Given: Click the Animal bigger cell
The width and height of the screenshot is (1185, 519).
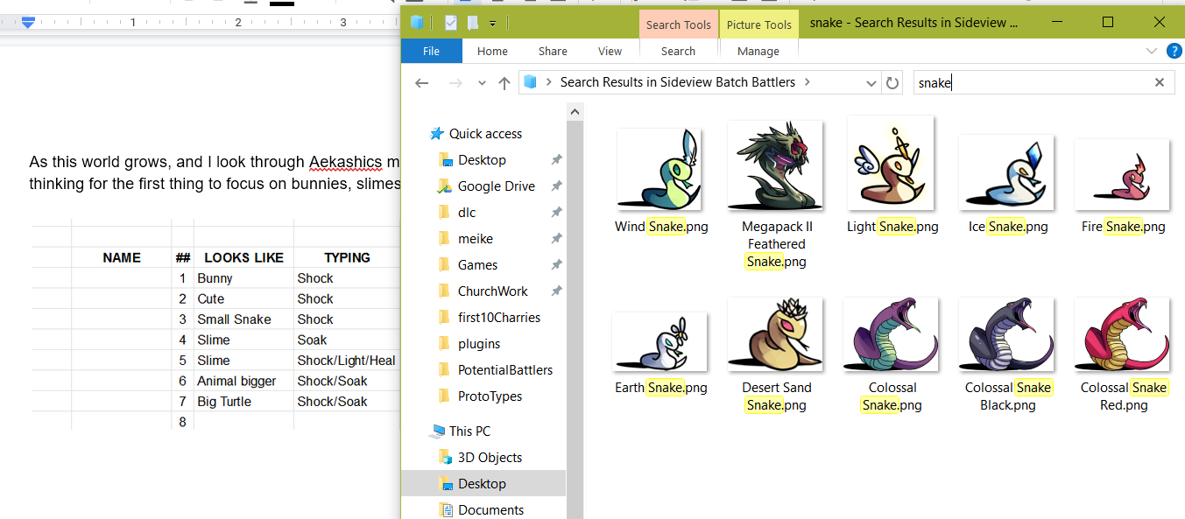Looking at the screenshot, I should tap(243, 381).
